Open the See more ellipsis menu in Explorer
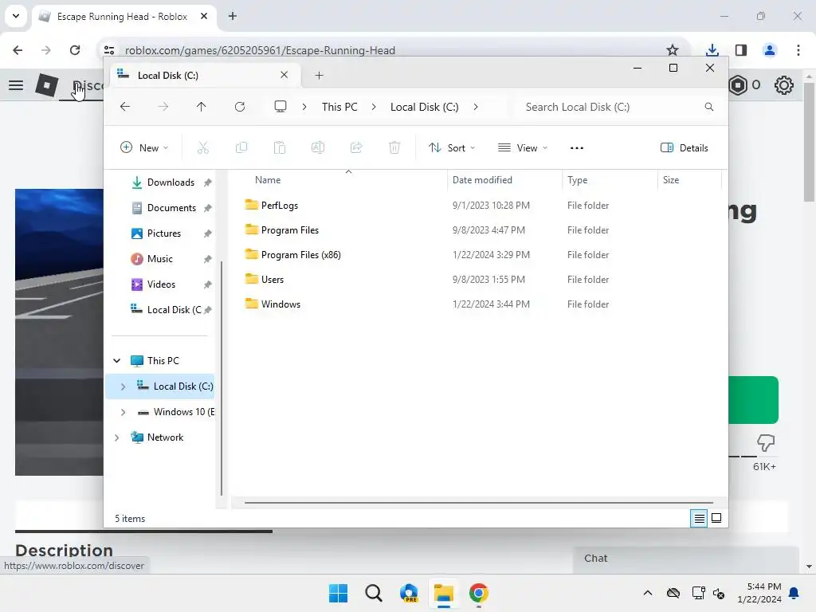This screenshot has height=612, width=816. pyautogui.click(x=577, y=147)
